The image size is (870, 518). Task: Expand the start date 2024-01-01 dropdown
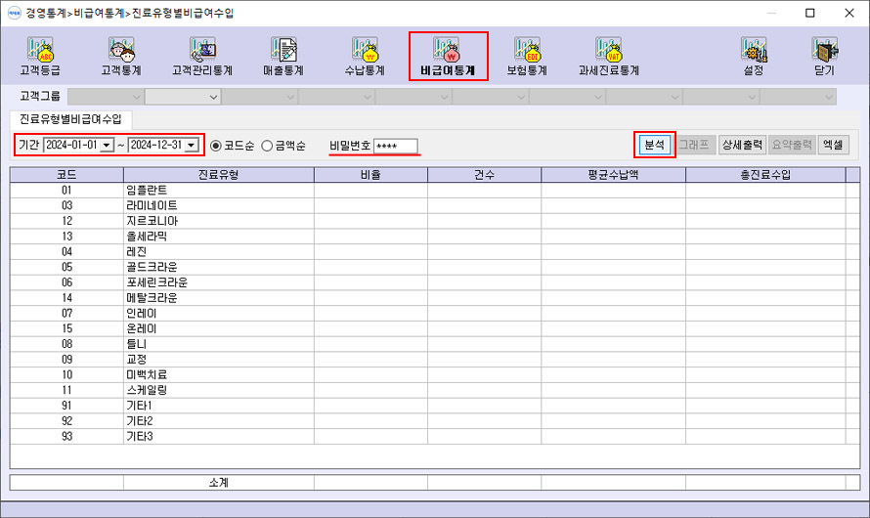tap(108, 146)
